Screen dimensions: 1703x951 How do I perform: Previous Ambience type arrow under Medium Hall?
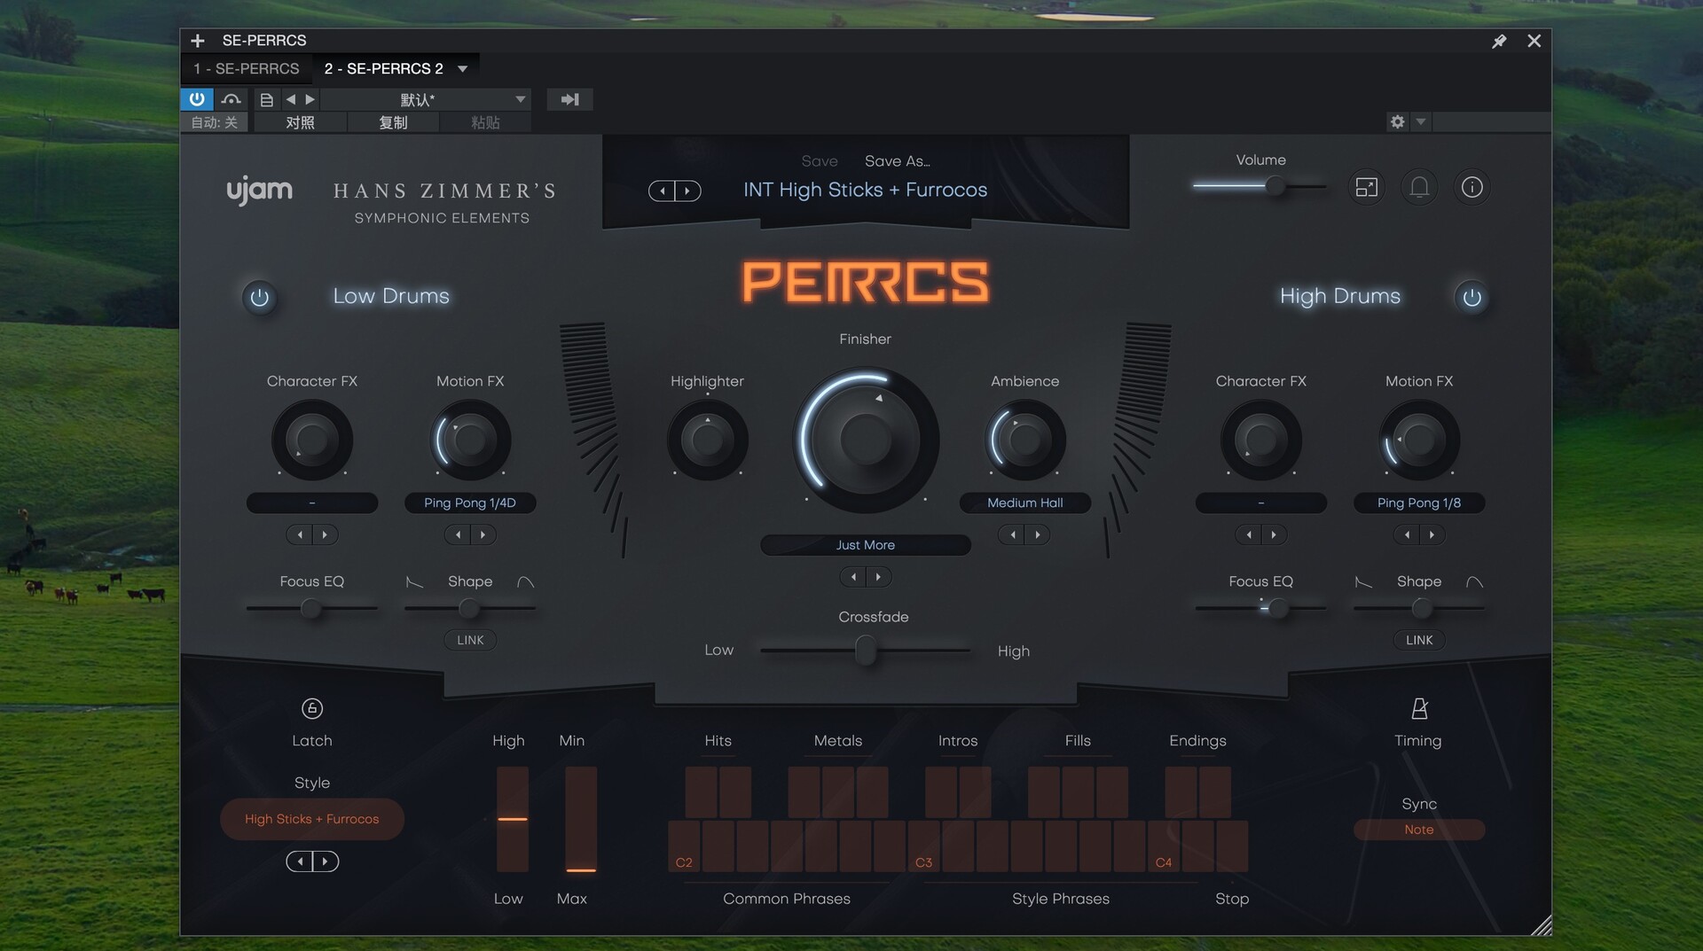point(1012,534)
